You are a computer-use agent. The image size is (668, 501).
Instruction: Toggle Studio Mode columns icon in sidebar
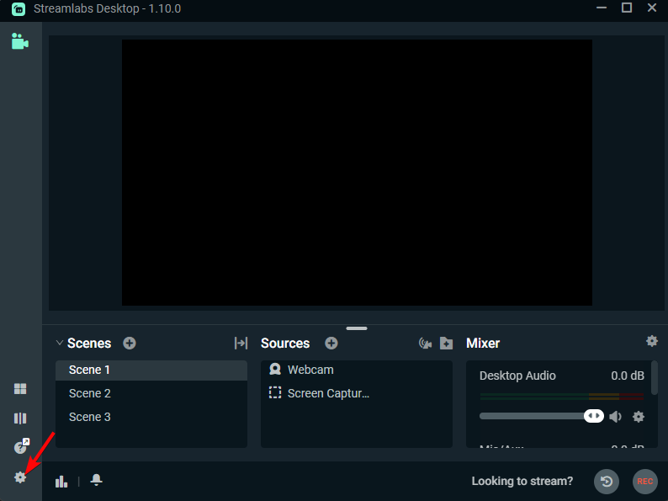coord(20,418)
